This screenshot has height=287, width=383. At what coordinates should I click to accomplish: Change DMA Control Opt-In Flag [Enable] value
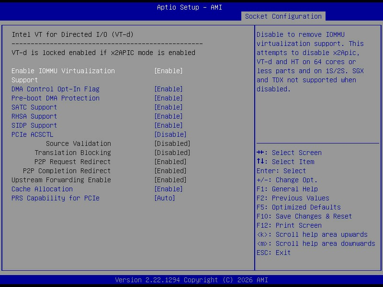tap(169, 89)
